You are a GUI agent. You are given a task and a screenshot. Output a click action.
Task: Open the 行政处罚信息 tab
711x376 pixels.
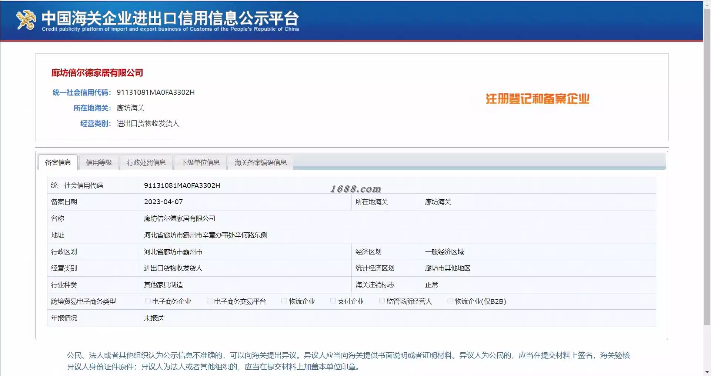(146, 162)
